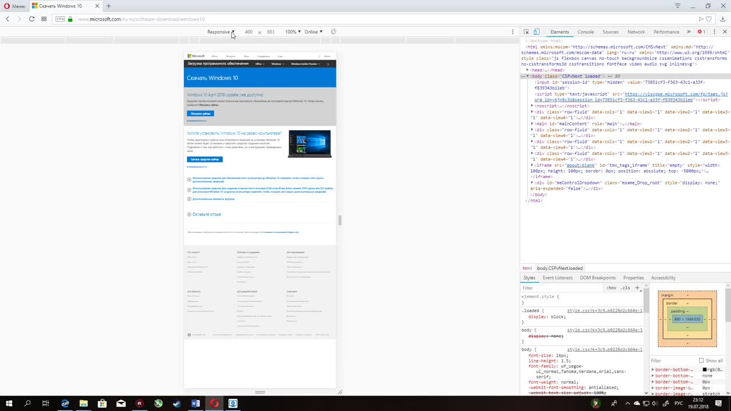Toggle the .cls classes button

625,288
